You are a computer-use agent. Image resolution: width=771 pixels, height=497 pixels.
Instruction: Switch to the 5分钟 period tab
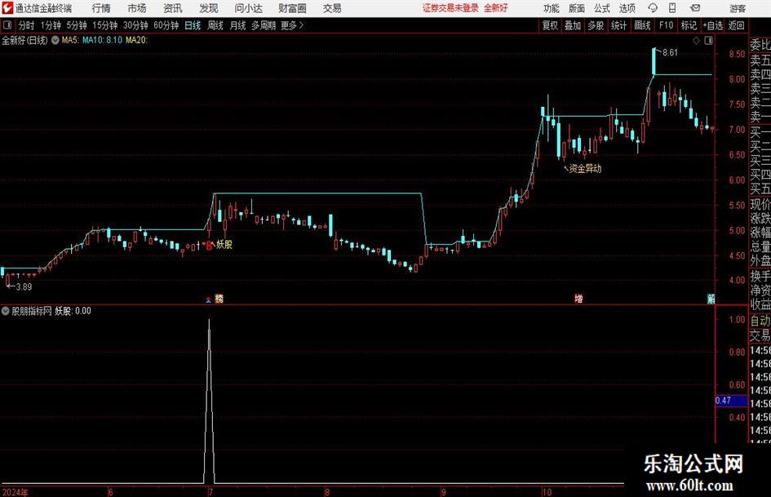tap(77, 25)
